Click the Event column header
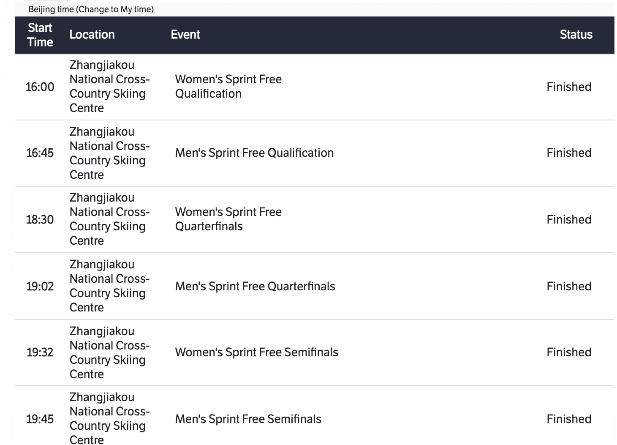617x445 pixels. 185,35
